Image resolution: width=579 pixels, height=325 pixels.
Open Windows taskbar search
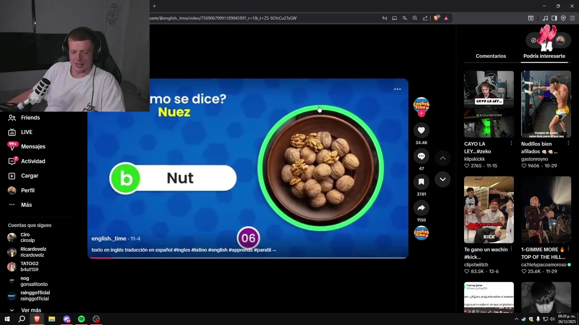pyautogui.click(x=22, y=319)
